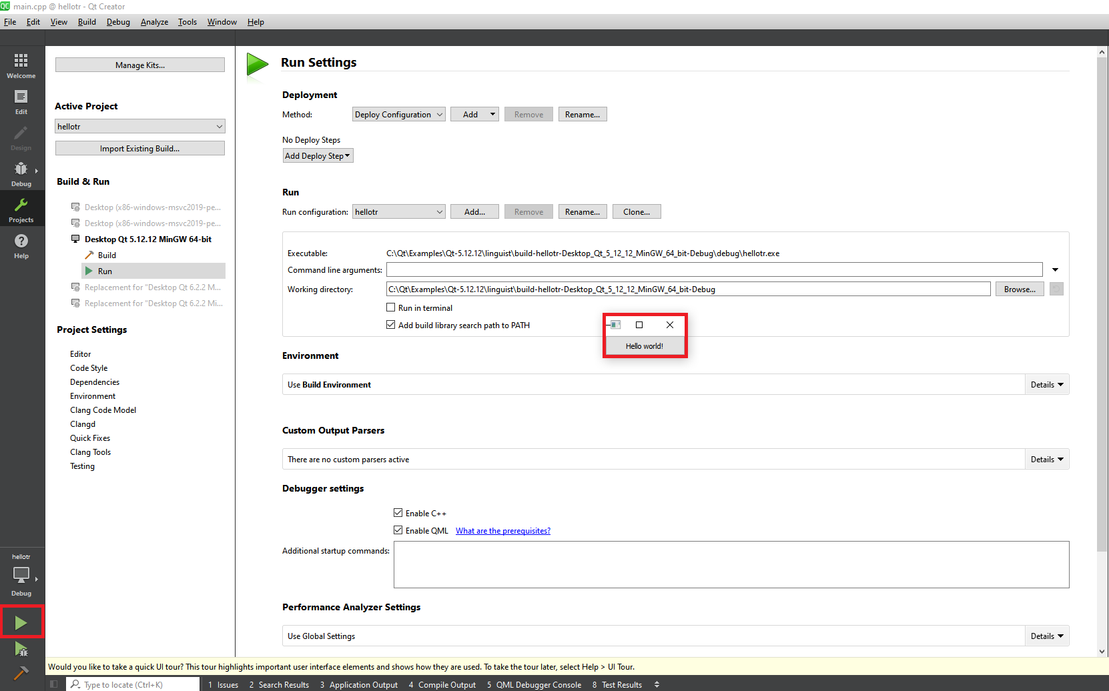This screenshot has width=1109, height=691.
Task: Open Debug mode in left sidebar
Action: pyautogui.click(x=21, y=173)
